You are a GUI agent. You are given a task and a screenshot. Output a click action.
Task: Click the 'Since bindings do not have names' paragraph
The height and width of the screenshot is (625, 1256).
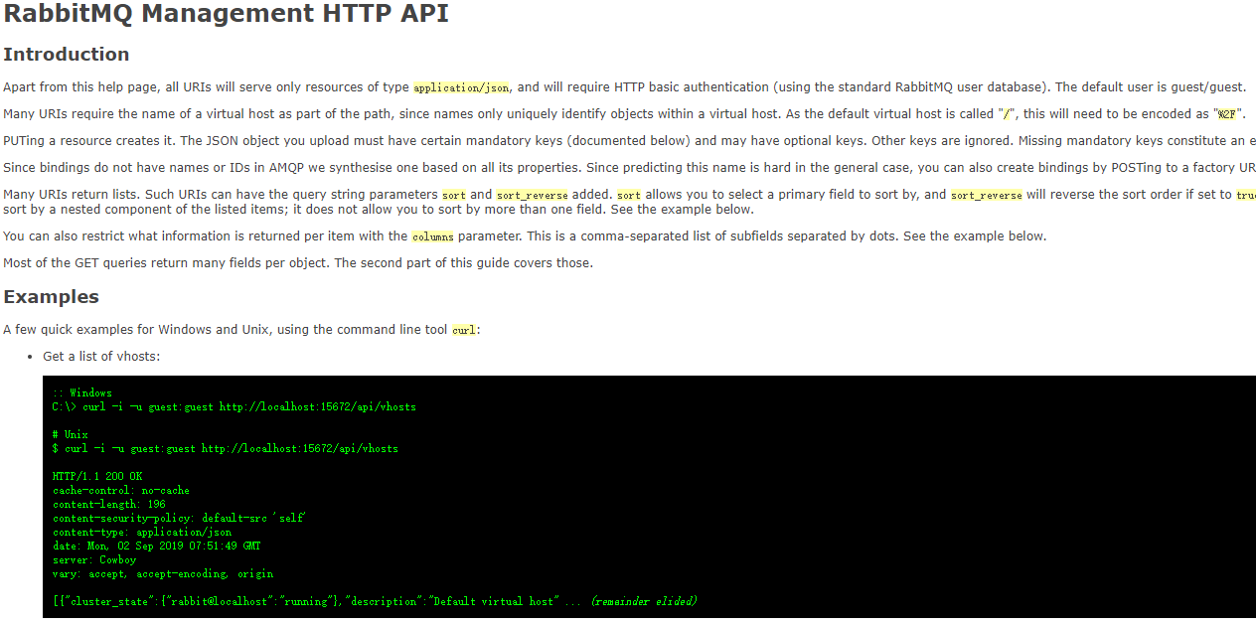tap(629, 168)
